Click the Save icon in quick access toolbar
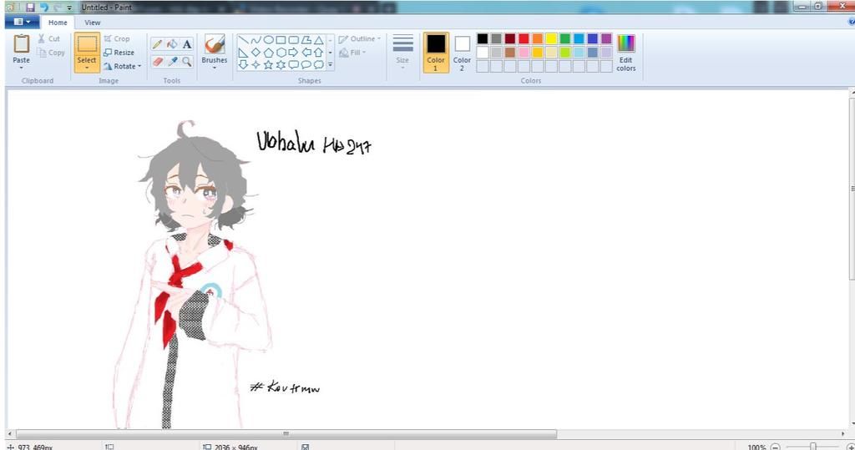855x450 pixels. pyautogui.click(x=31, y=8)
